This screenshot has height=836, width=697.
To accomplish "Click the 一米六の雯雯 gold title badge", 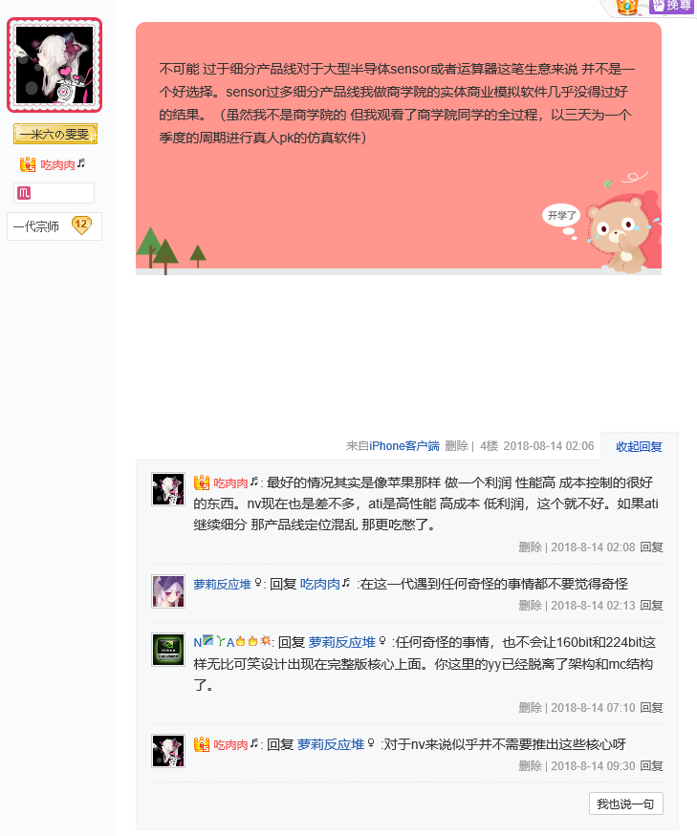I will pyautogui.click(x=54, y=134).
